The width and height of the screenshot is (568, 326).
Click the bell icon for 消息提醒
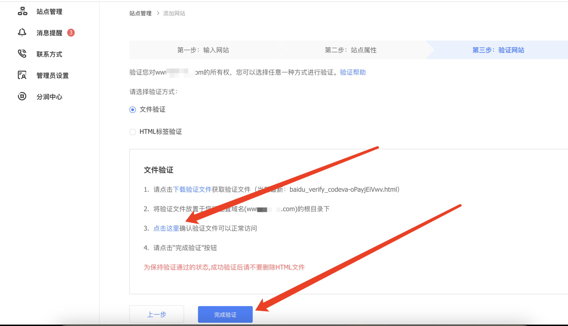pyautogui.click(x=22, y=32)
